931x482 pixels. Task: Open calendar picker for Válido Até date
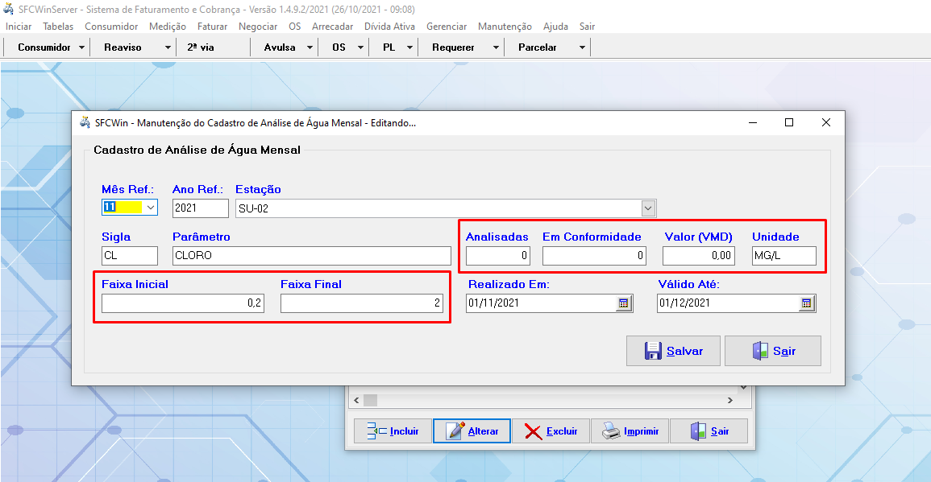[806, 303]
